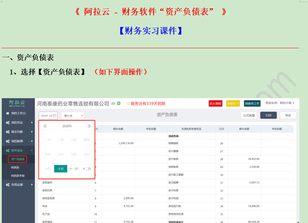Select 十月 in the month picker
The height and width of the screenshot is (223, 308).
(x=61, y=169)
